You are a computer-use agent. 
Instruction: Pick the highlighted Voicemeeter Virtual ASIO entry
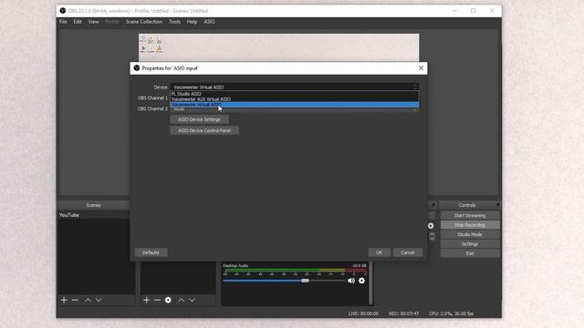click(294, 105)
